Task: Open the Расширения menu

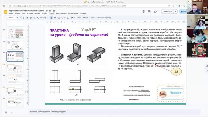Action: [x=73, y=13]
